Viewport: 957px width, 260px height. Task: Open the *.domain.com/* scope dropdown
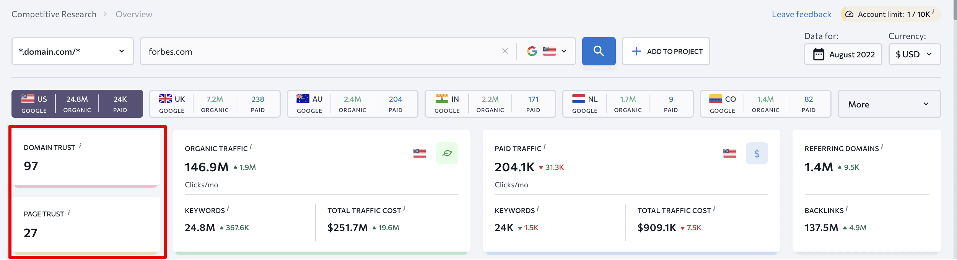coord(73,51)
